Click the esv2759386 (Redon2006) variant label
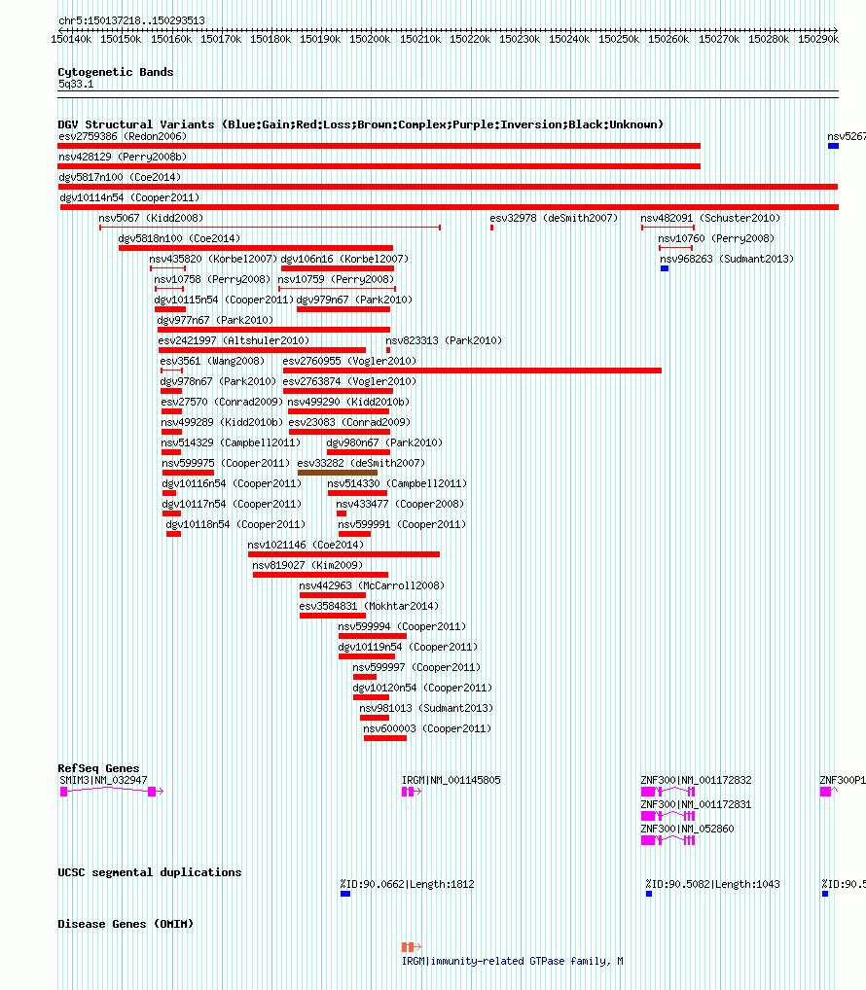Image resolution: width=866 pixels, height=990 pixels. pyautogui.click(x=123, y=136)
